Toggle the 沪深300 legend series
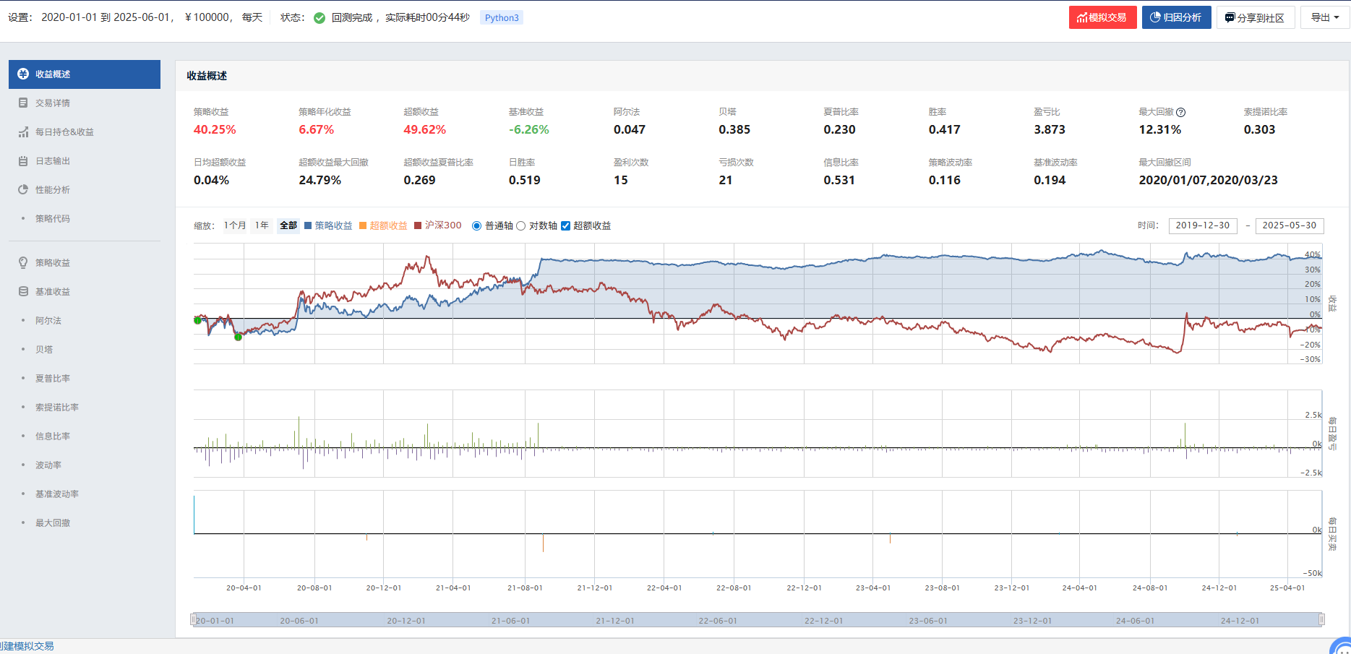Screen dimensions: 1351x654 coord(437,225)
